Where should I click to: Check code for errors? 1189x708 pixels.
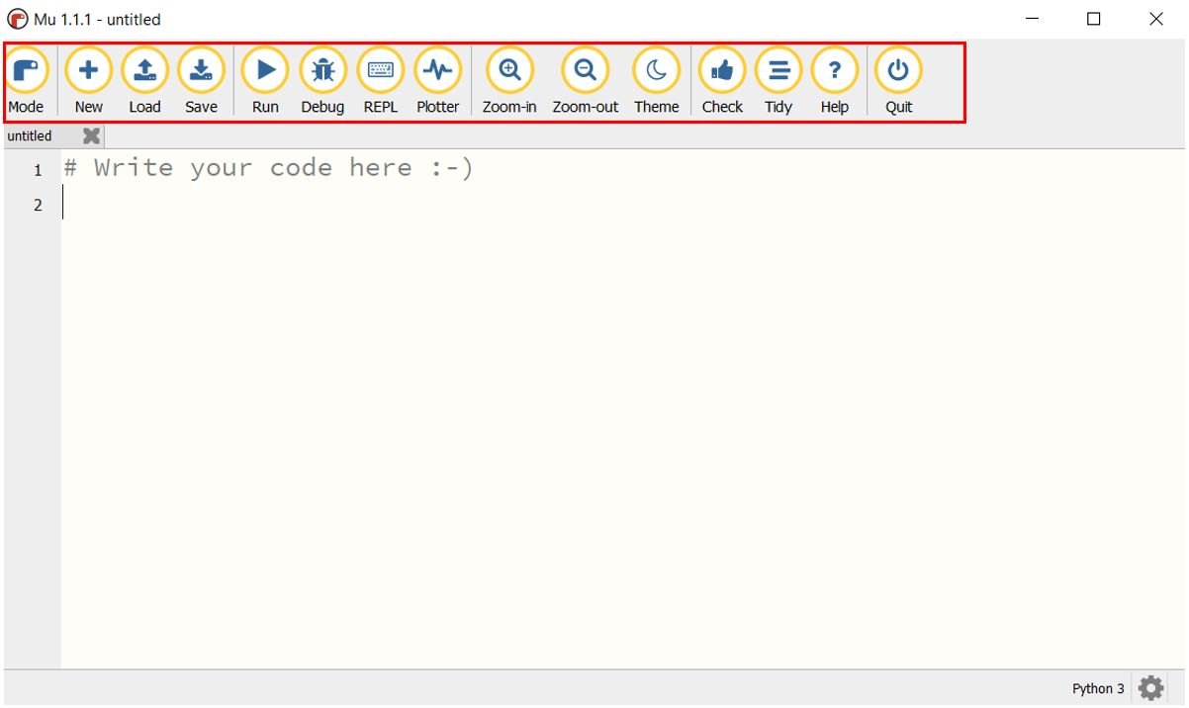(x=722, y=80)
